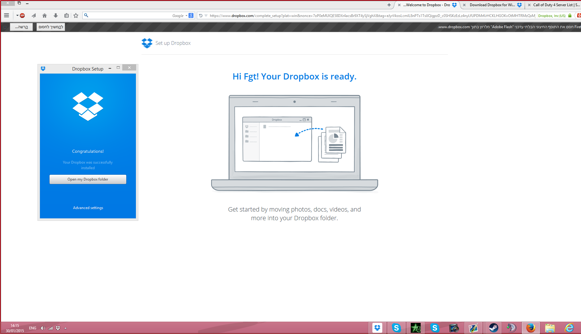Click the search magnifier icon
This screenshot has width=581, height=334.
click(86, 15)
